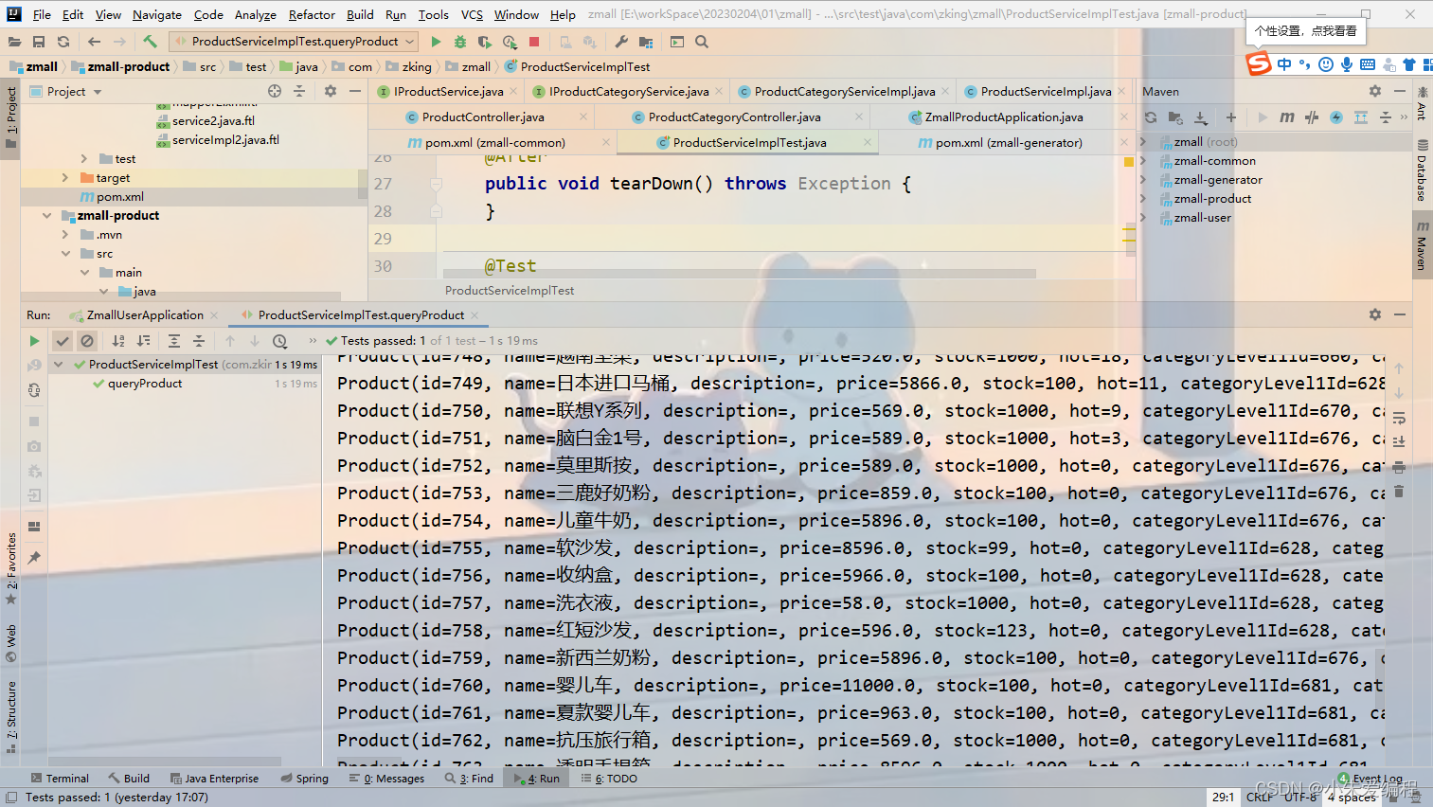Screen dimensions: 1433x807
Task: Click the Synchronize icon in main toolbar
Action: 63,42
